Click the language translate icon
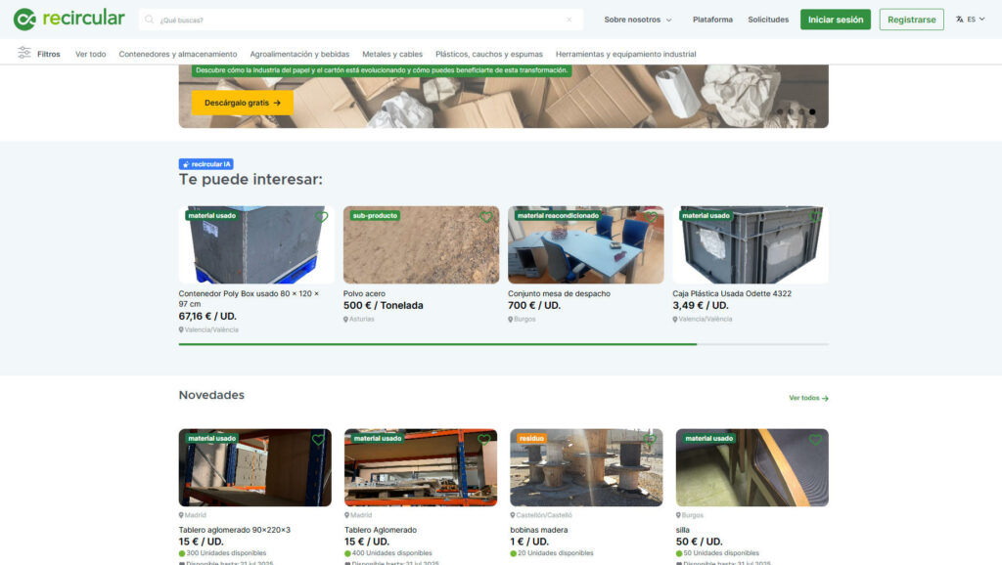The image size is (1002, 565). [x=959, y=20]
